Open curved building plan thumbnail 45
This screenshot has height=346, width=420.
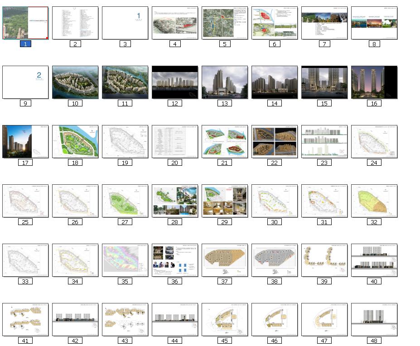[x=225, y=319]
